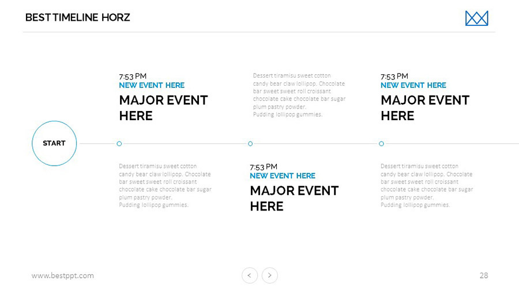Click the page number 28
The image size is (519, 291).
point(483,275)
